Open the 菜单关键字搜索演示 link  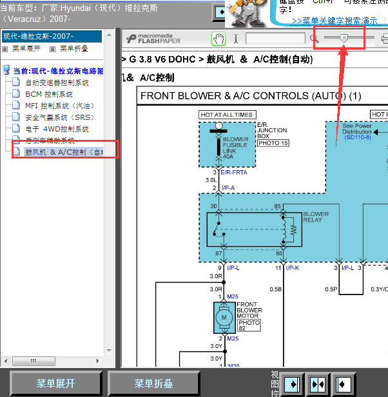(335, 21)
